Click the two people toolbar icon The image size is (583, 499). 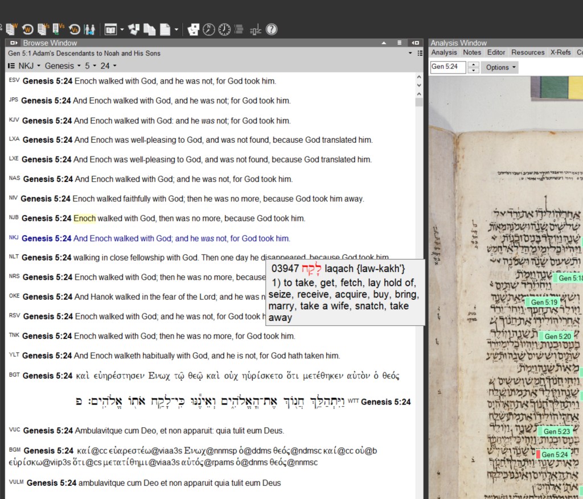click(89, 29)
